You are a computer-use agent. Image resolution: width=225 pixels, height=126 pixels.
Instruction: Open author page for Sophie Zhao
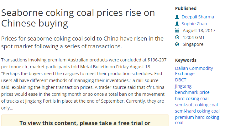click(195, 24)
